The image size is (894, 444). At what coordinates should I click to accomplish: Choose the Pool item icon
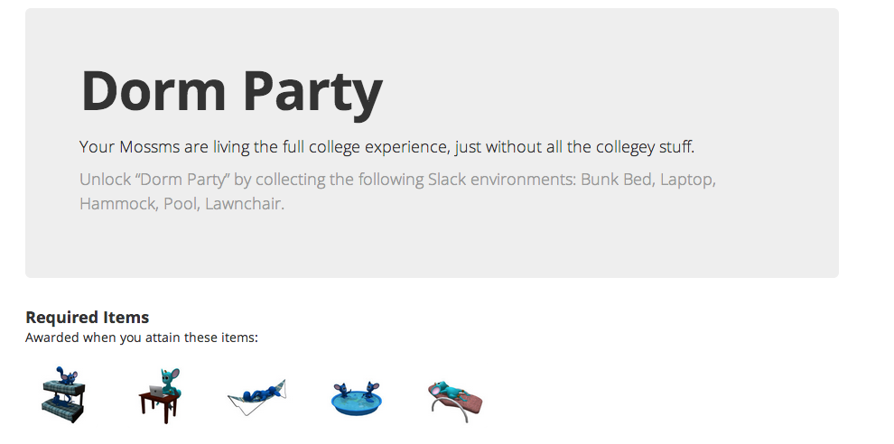[x=359, y=398]
